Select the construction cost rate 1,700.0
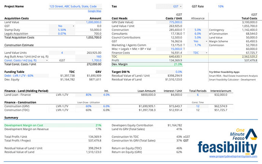This screenshot has height=164, width=262. [x=88, y=60]
